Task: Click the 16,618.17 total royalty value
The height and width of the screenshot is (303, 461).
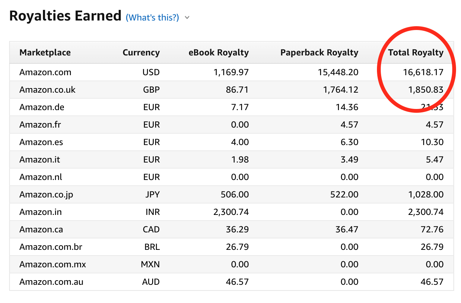Action: pyautogui.click(x=423, y=72)
